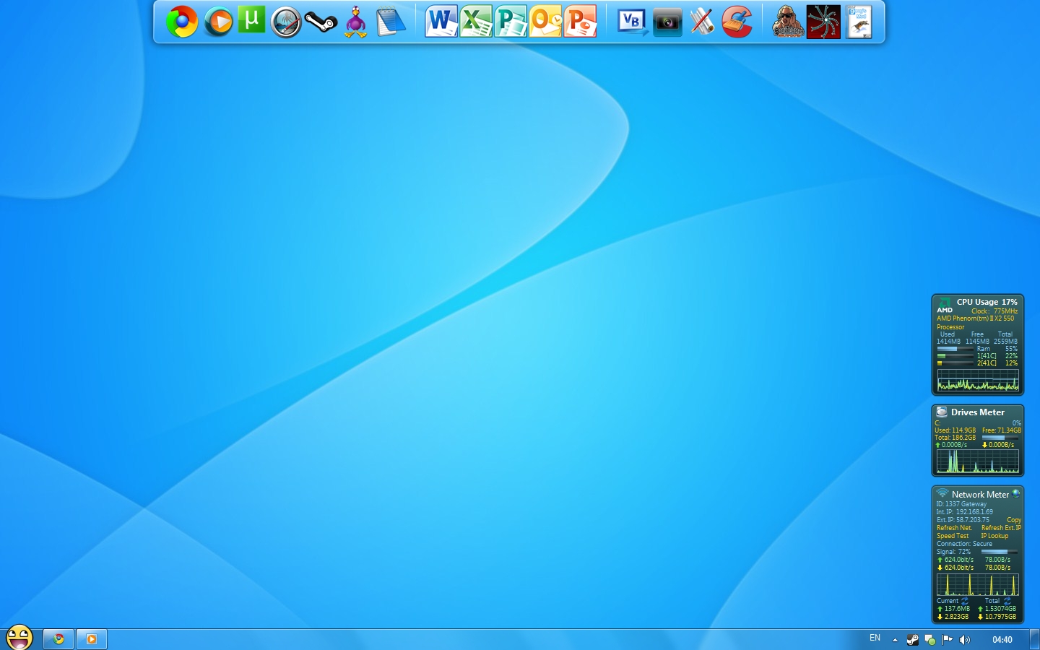The width and height of the screenshot is (1040, 650).
Task: Click Refresh Net. in Network Meter
Action: (954, 528)
